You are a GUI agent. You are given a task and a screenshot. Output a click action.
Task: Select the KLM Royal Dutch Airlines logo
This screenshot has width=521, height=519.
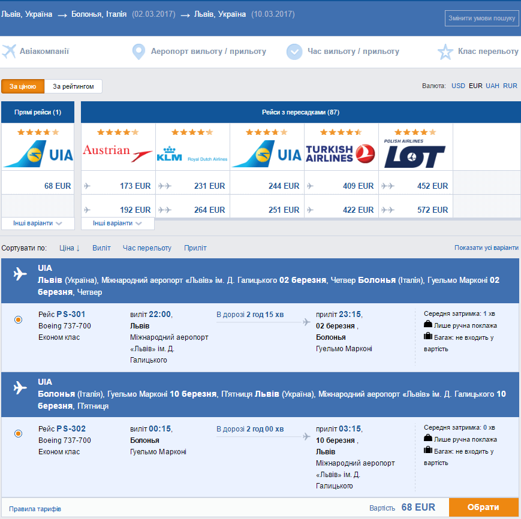[x=192, y=154]
